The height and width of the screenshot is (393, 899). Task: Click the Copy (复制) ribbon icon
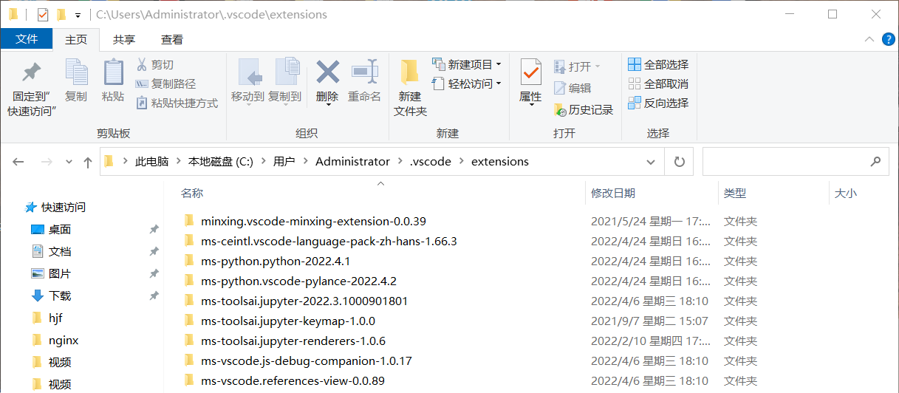coord(76,72)
